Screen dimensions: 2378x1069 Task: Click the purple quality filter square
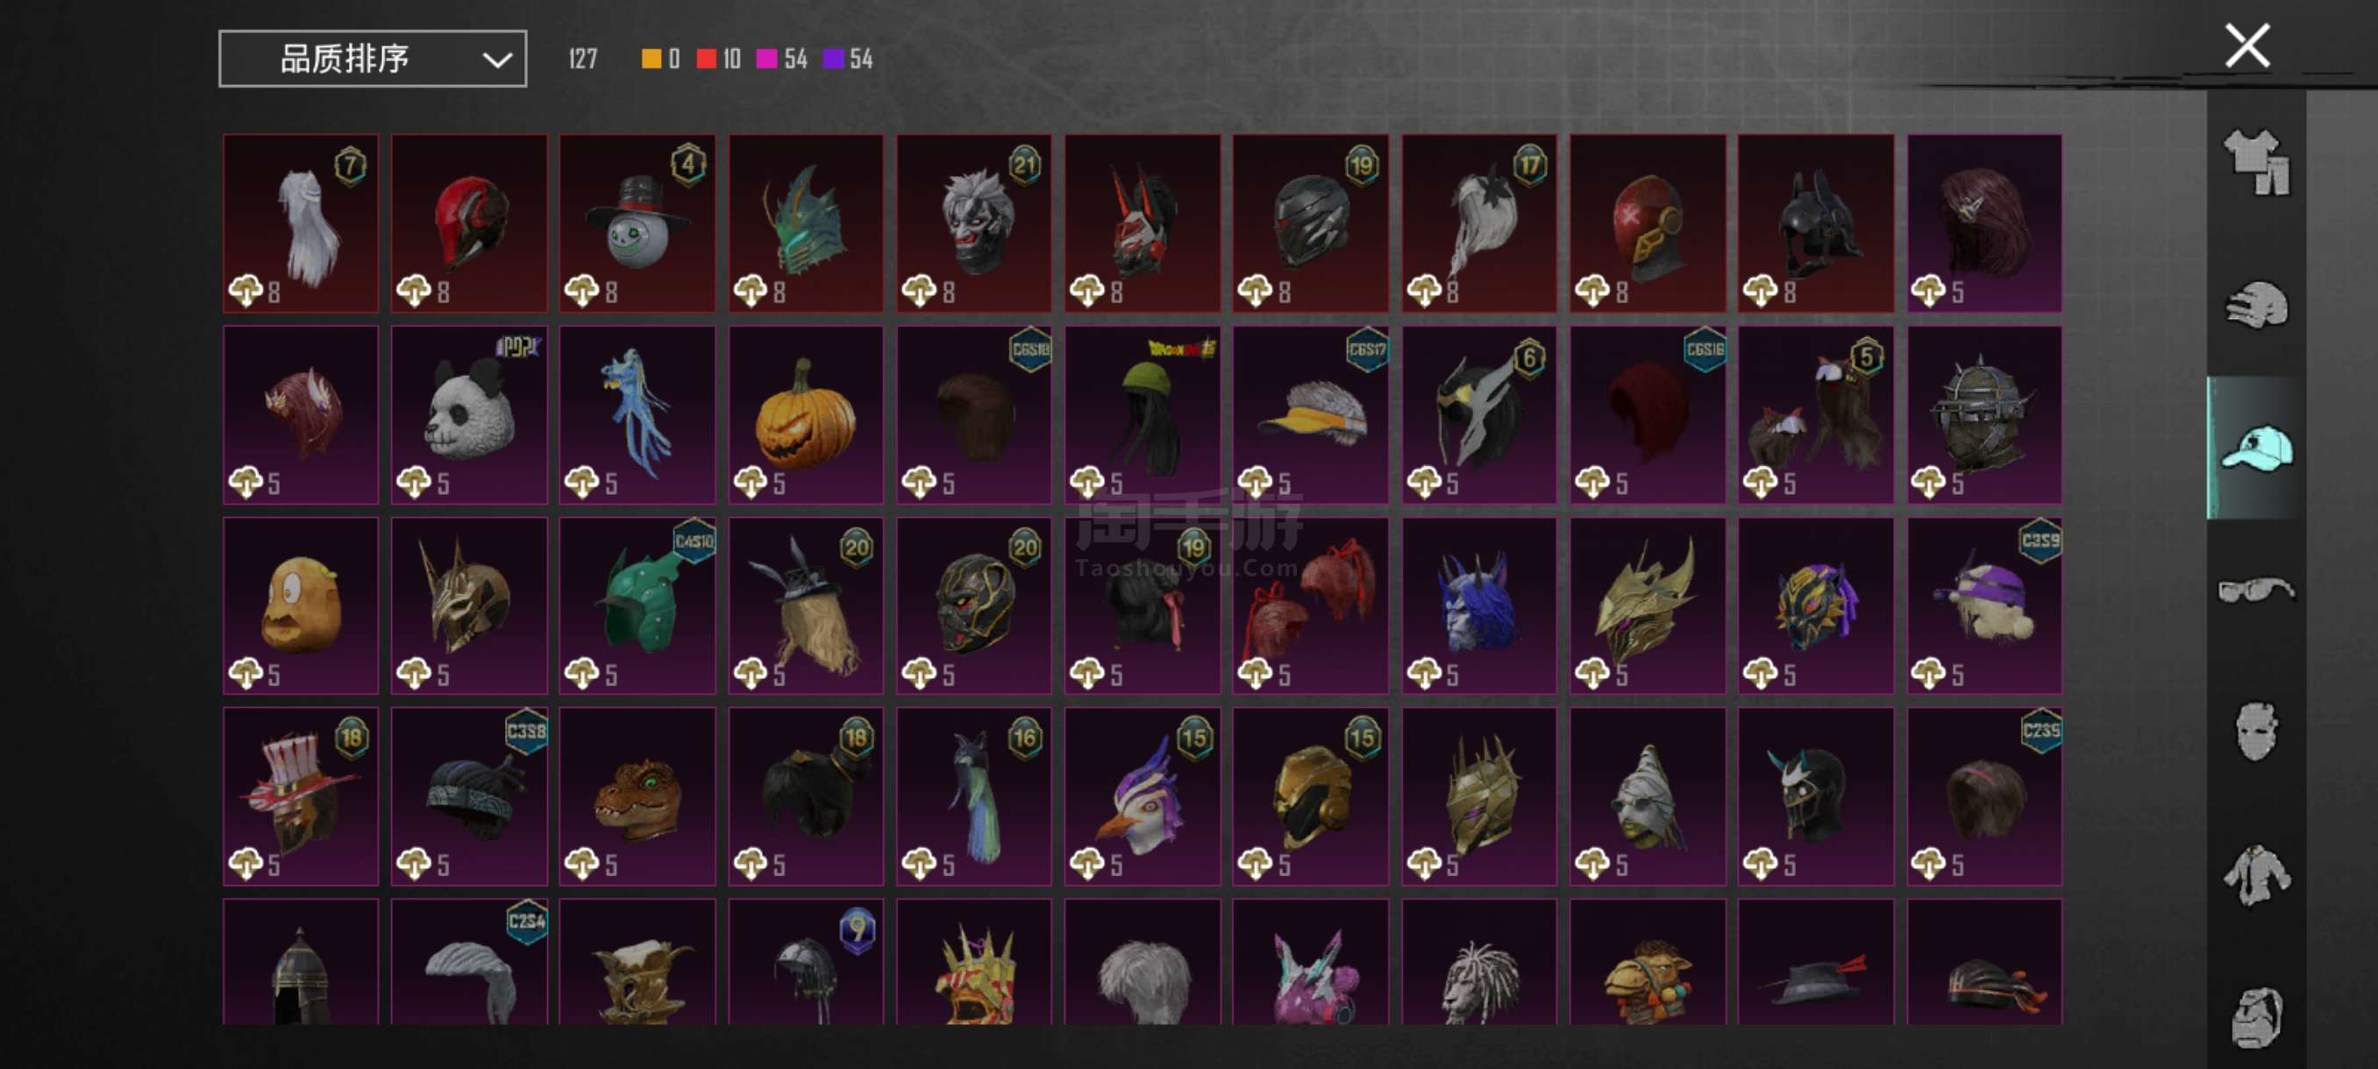point(833,59)
